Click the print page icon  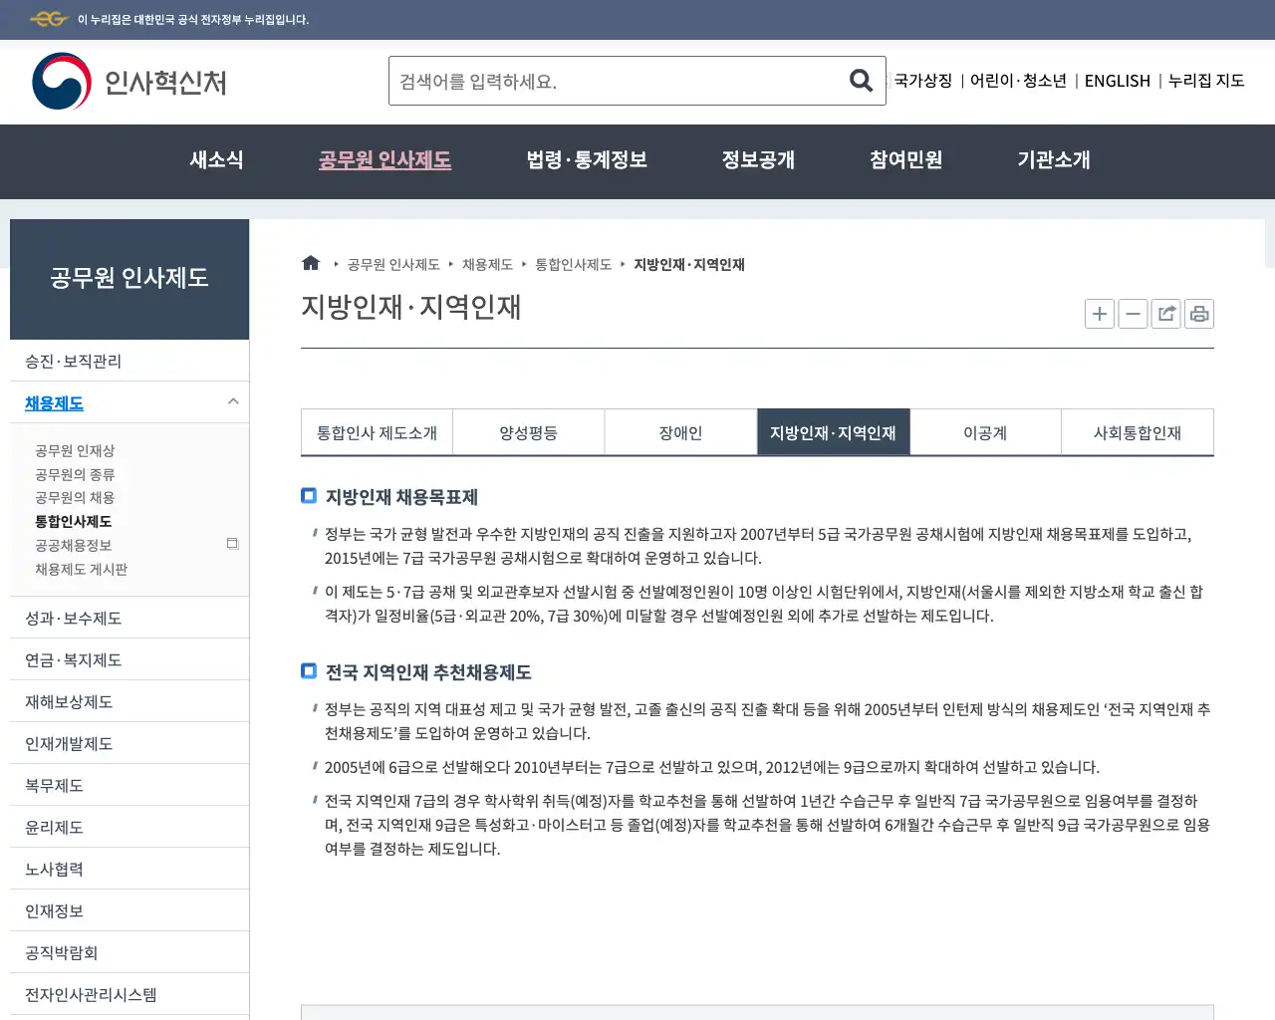(x=1199, y=314)
